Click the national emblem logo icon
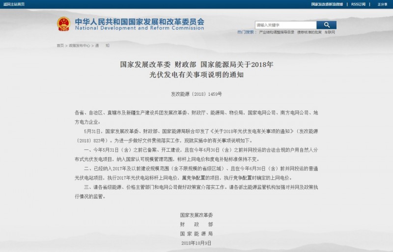This screenshot has height=252, width=393. click(63, 24)
